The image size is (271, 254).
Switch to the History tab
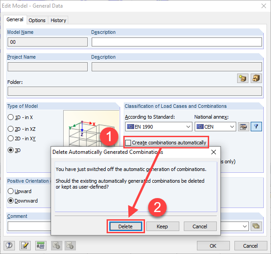click(x=58, y=20)
